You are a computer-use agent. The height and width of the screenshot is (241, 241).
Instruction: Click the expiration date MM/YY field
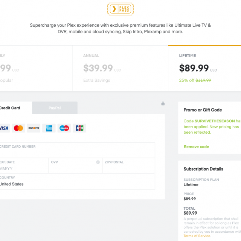23,169
